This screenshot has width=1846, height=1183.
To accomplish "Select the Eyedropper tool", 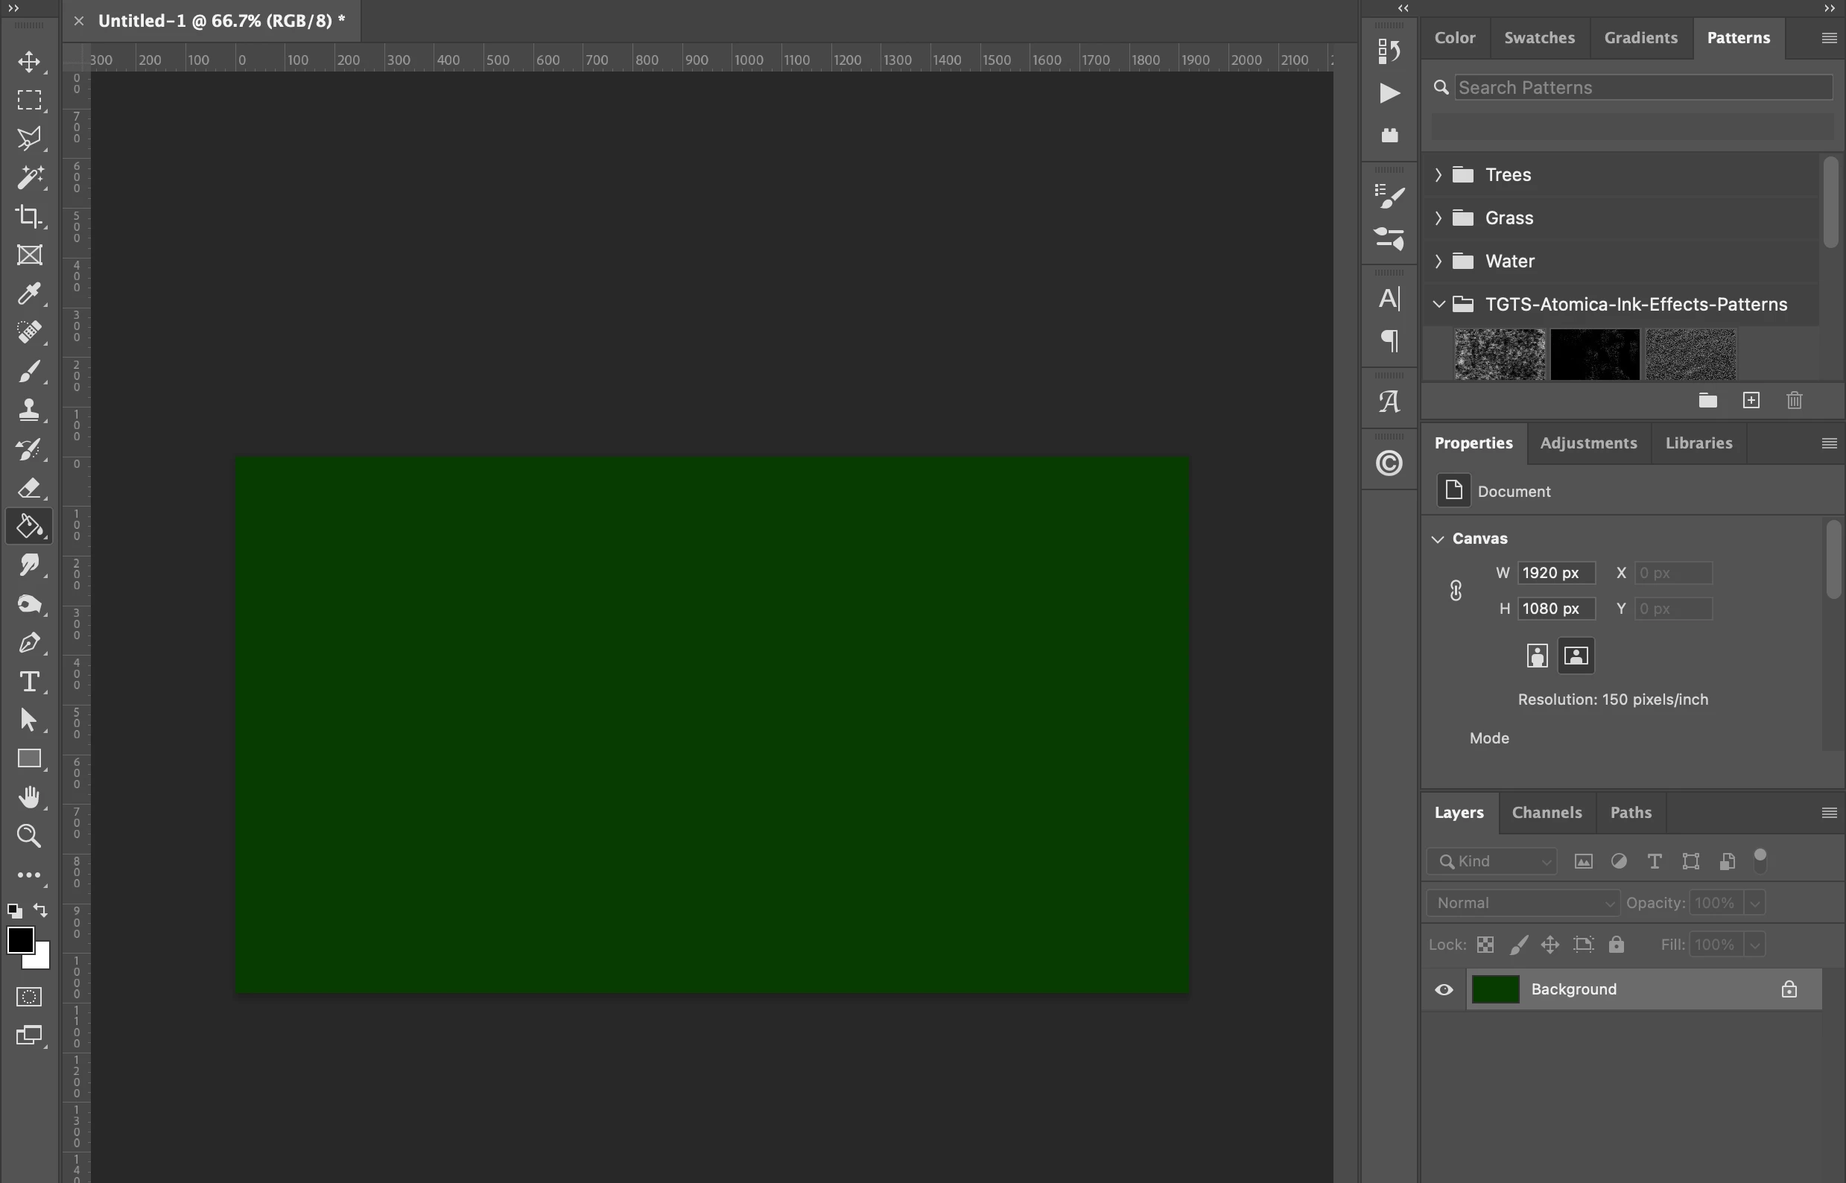I will coord(29,294).
